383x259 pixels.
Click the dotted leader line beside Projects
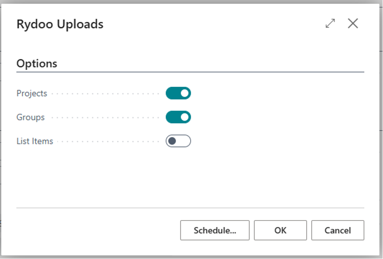pos(106,94)
